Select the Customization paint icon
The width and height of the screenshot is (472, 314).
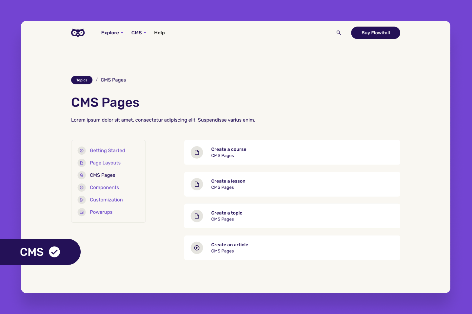[82, 200]
